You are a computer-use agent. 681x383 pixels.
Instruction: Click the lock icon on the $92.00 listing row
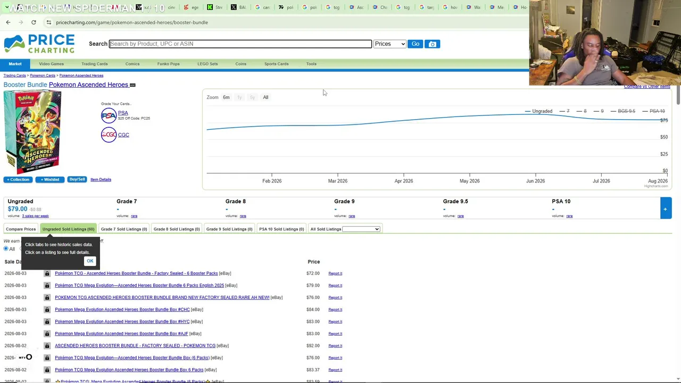pos(47,346)
